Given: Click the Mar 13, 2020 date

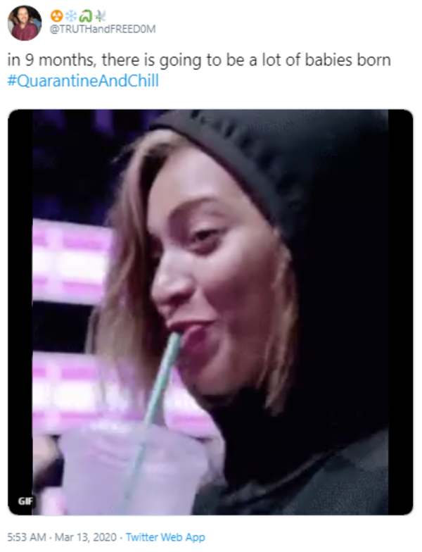Looking at the screenshot, I should click(86, 537).
